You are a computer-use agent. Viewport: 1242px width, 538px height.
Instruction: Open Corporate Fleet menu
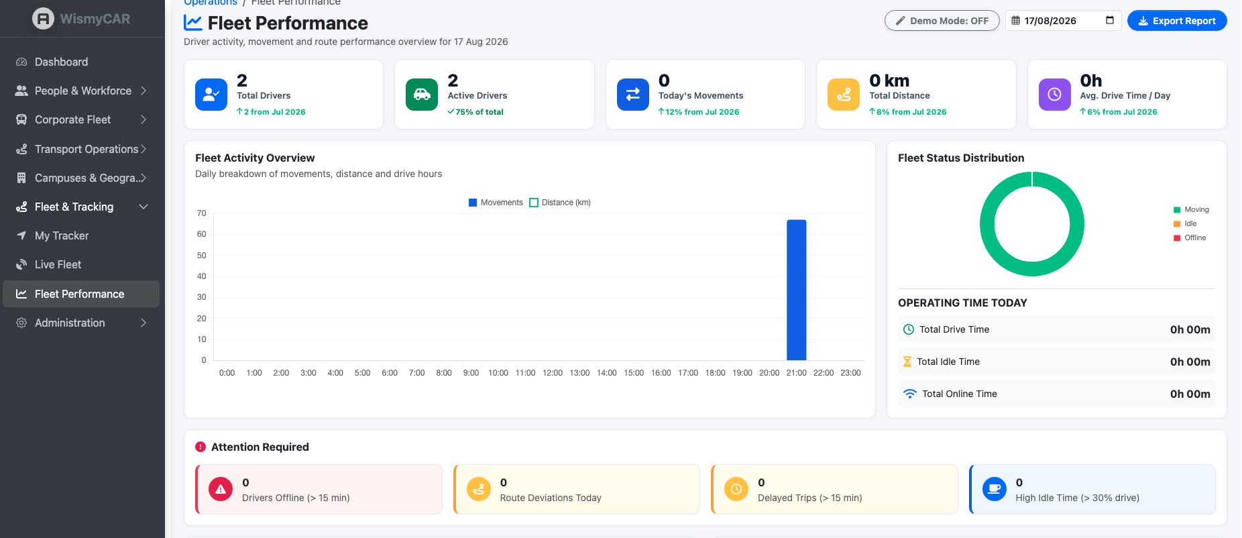coord(81,119)
